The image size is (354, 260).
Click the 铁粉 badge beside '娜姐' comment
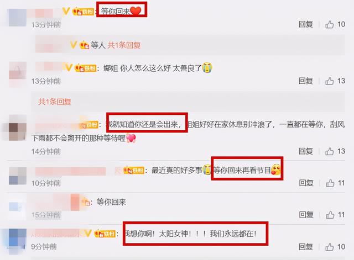coord(86,68)
